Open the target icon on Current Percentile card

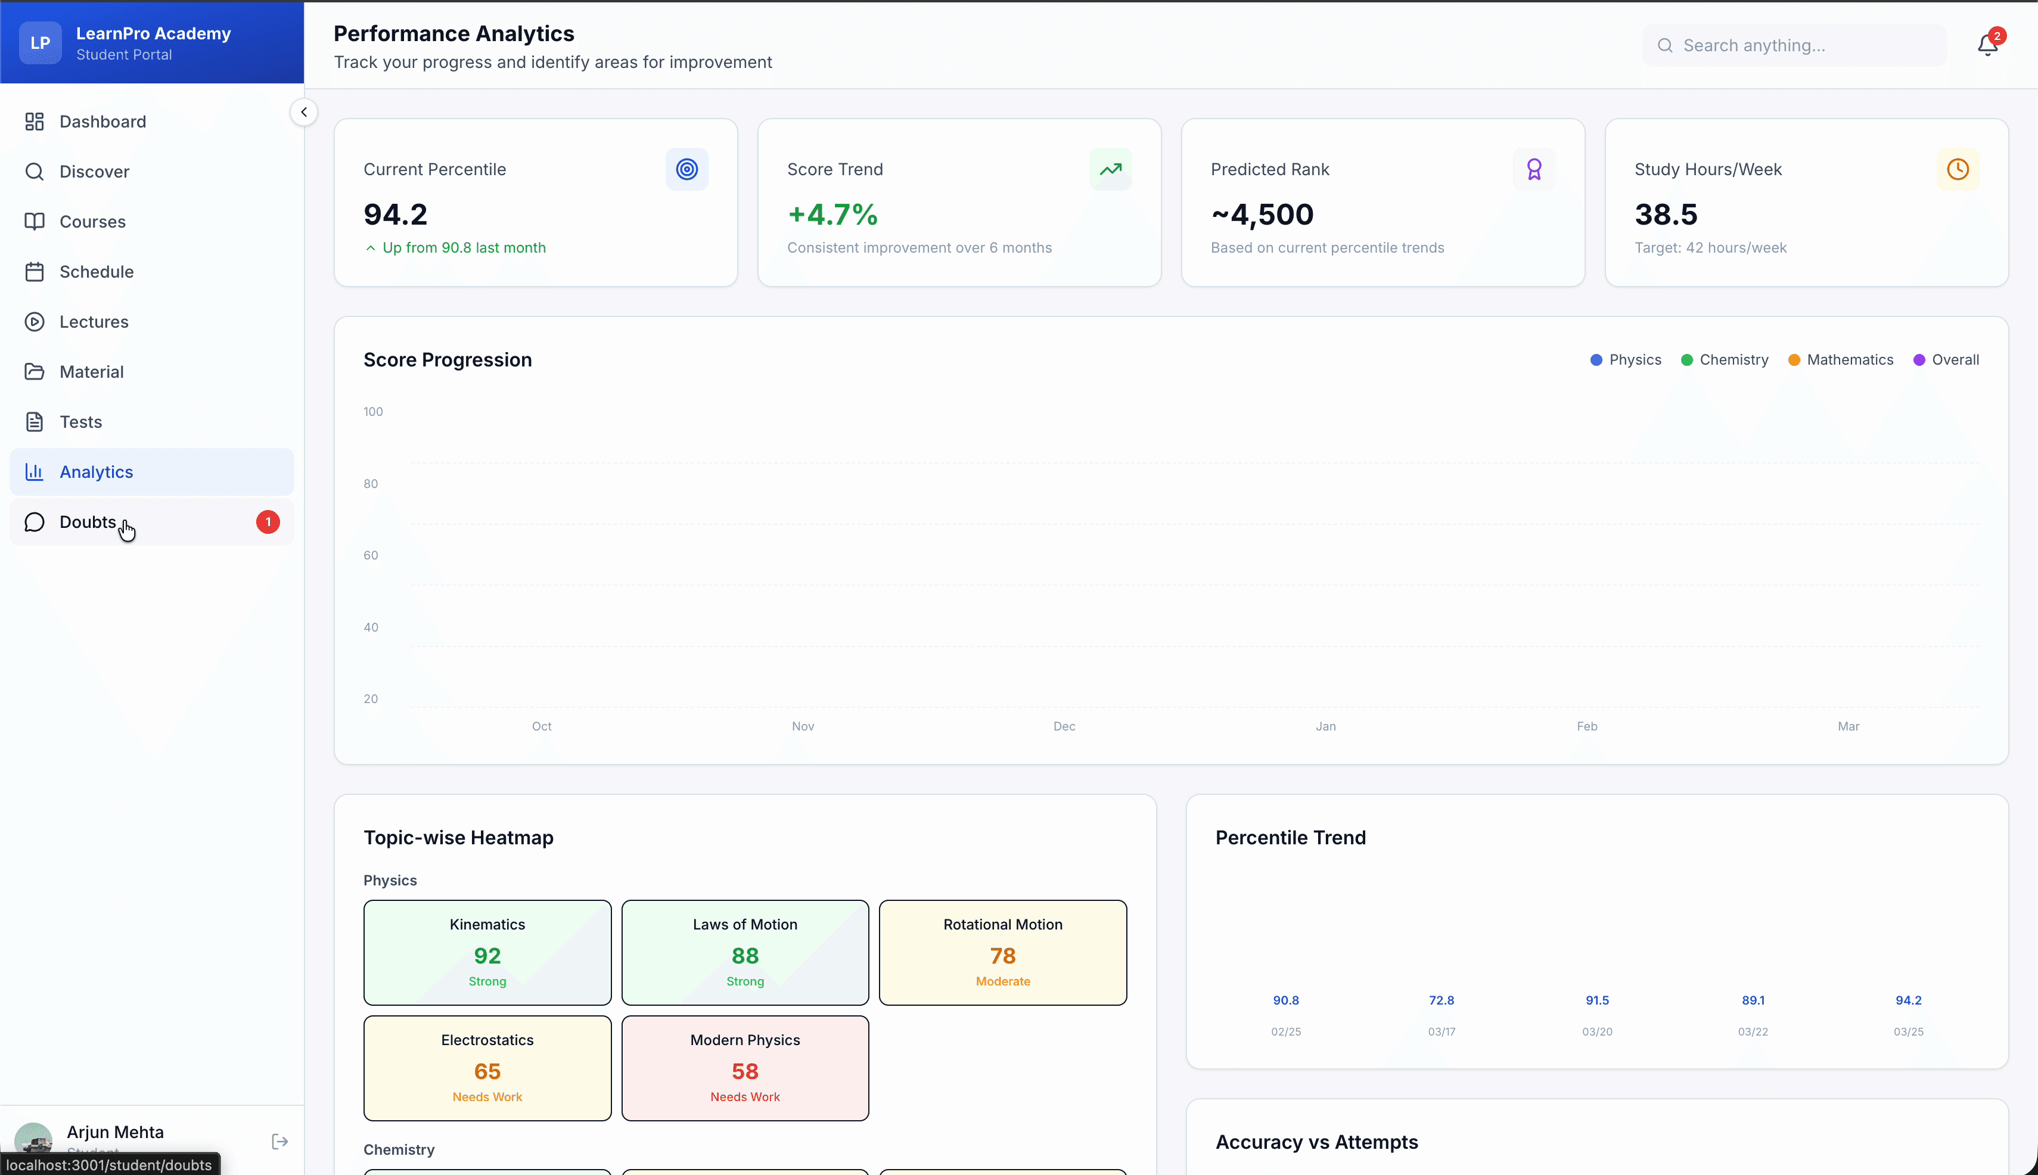[x=687, y=169]
